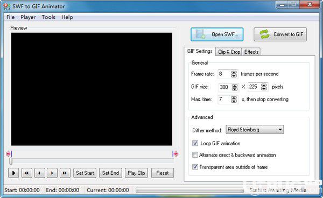Open the Dither method dropdown
The width and height of the screenshot is (323, 198).
tap(255, 130)
